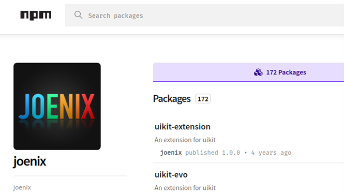This screenshot has width=344, height=194.
Task: Select the description under uikit-evo
Action: point(185,188)
